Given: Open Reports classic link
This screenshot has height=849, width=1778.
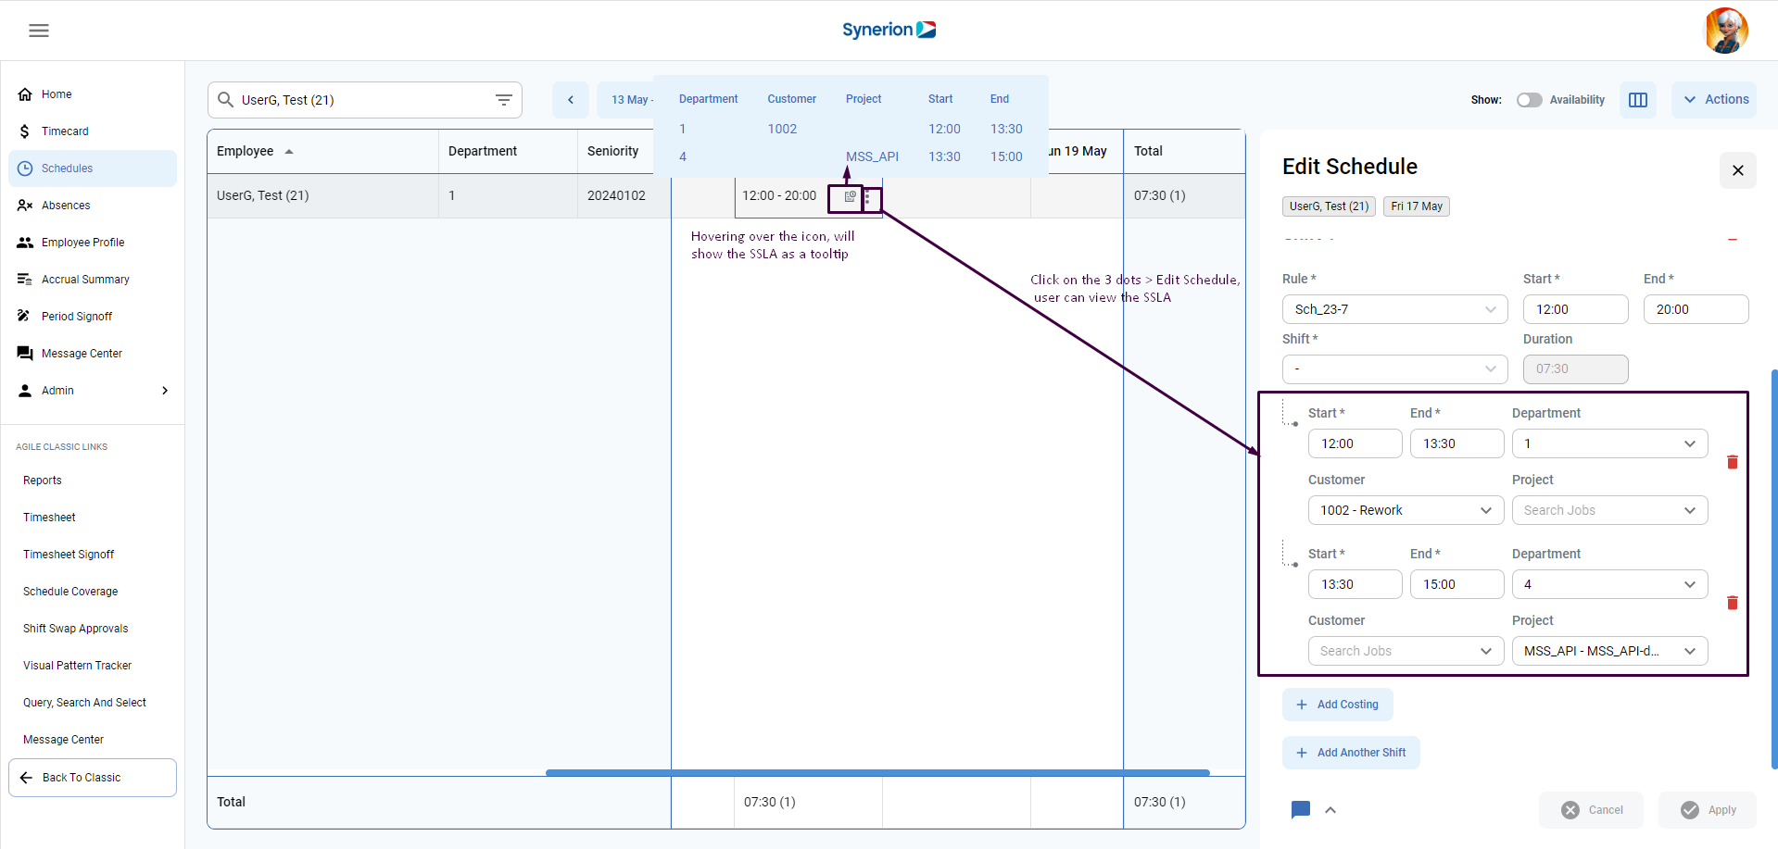Looking at the screenshot, I should point(43,481).
